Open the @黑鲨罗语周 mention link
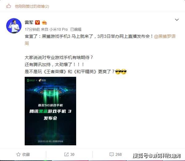This screenshot has width=185, height=161. click(x=100, y=40)
